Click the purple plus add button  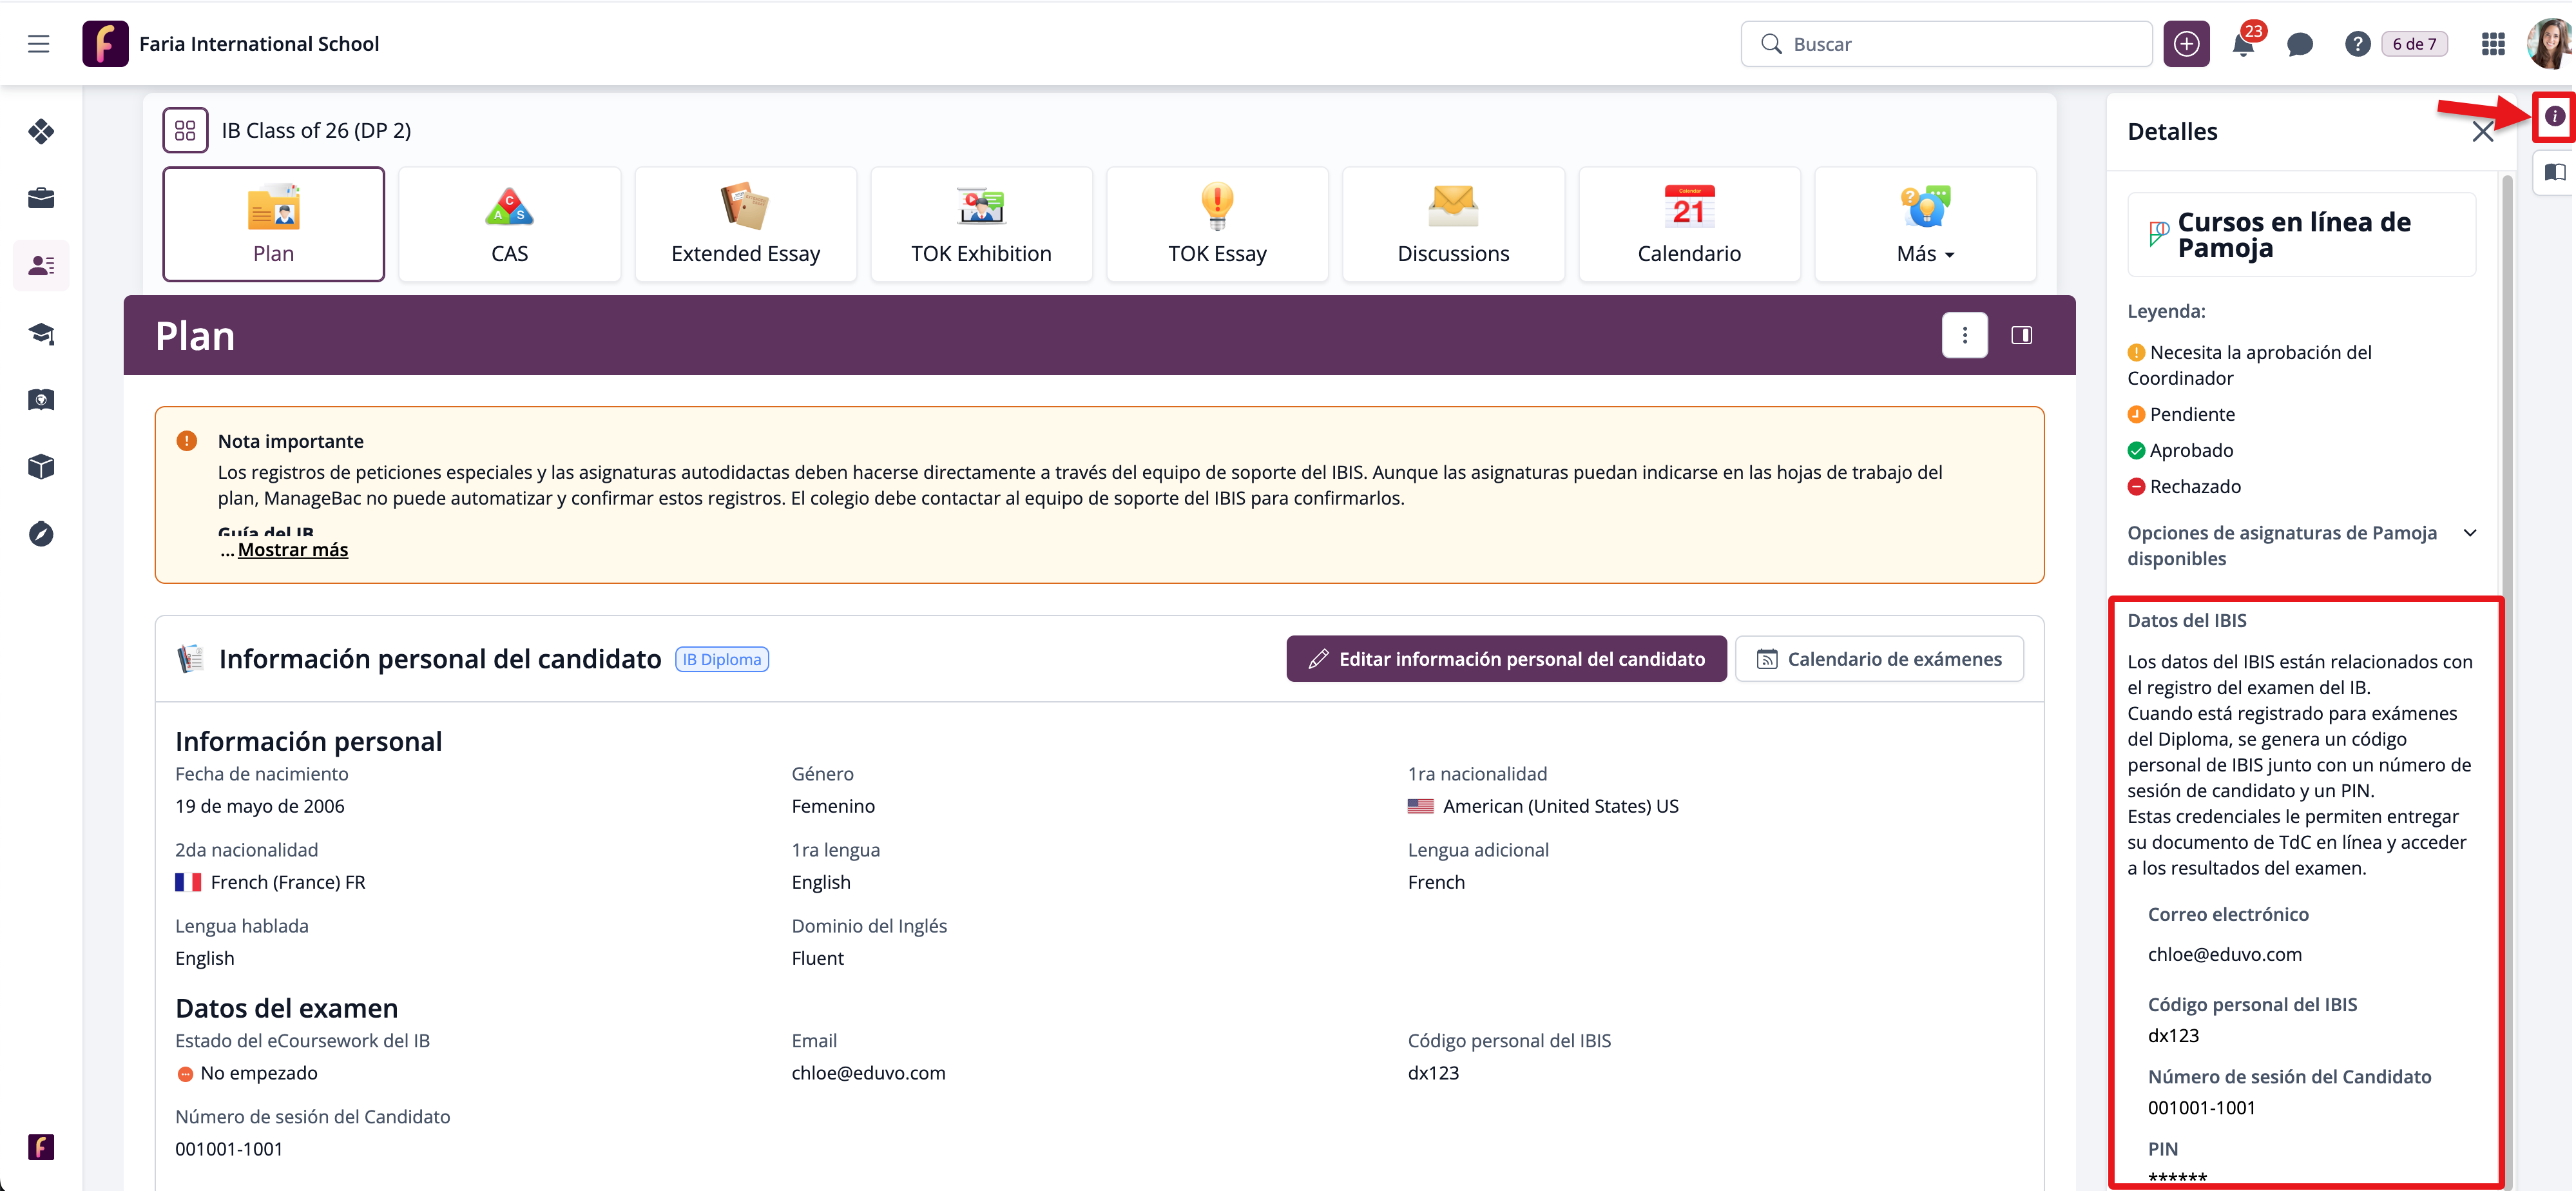tap(2186, 44)
